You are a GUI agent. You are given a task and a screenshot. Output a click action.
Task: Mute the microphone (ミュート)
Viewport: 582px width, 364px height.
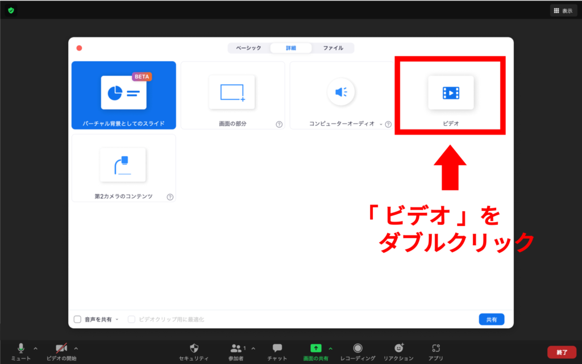click(x=21, y=352)
